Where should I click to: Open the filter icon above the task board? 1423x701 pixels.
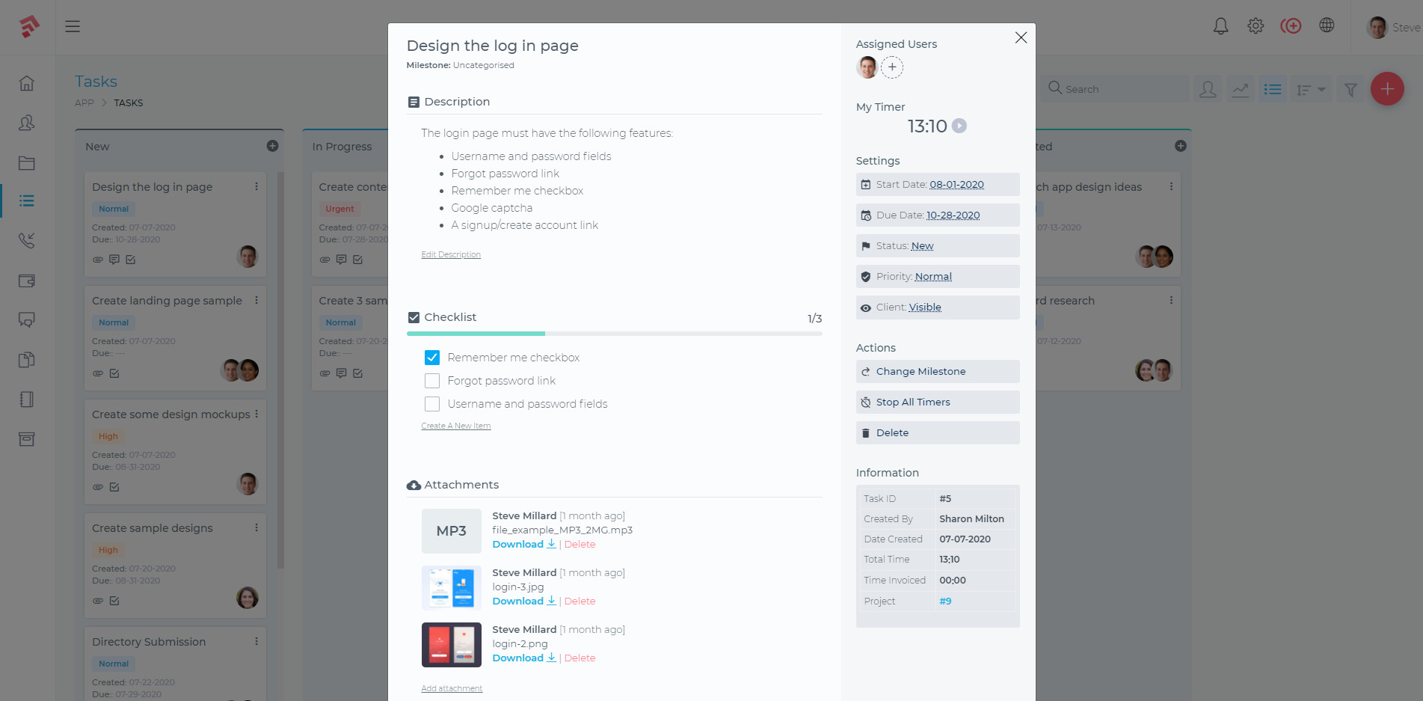click(1350, 88)
